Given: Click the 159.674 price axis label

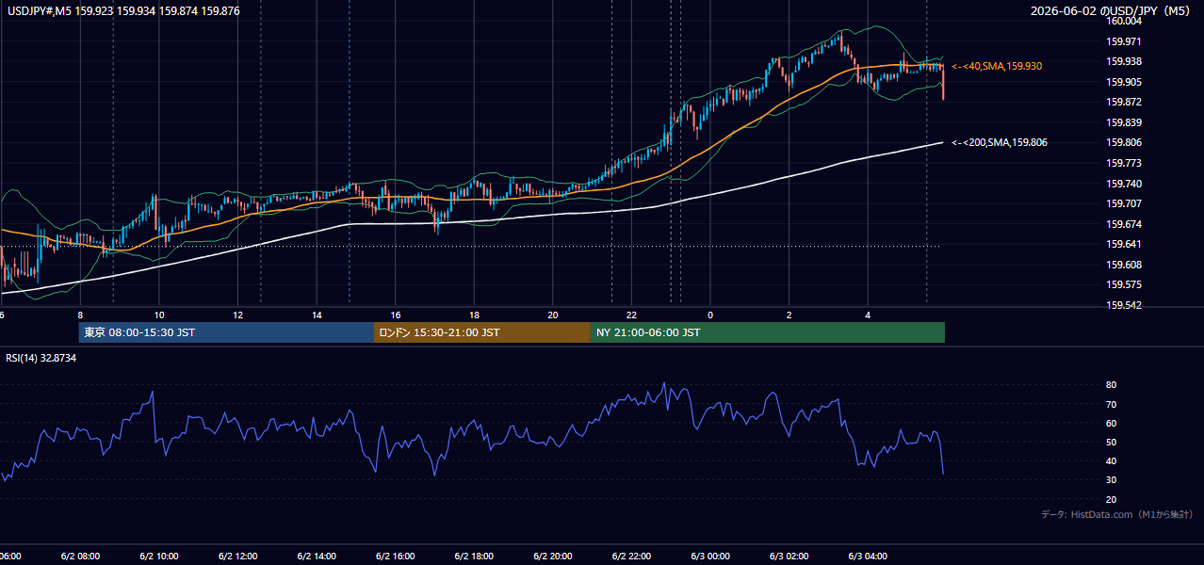Looking at the screenshot, I should click(x=1123, y=224).
